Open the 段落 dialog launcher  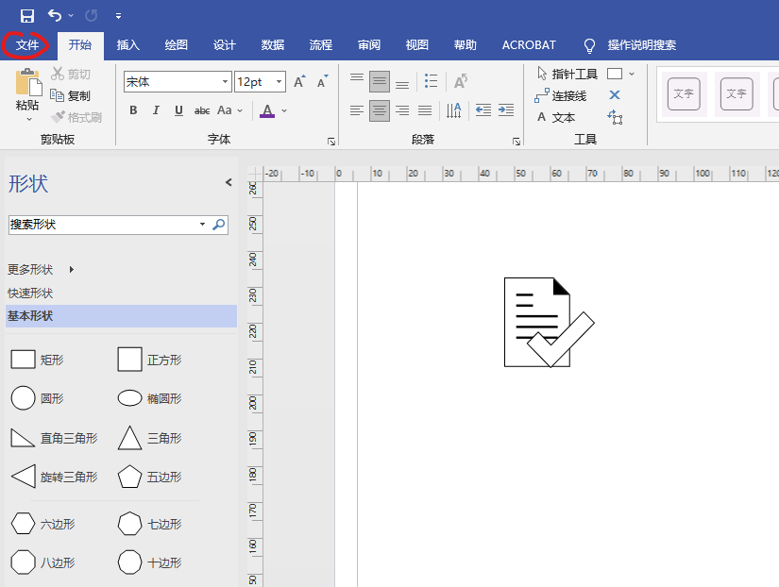tap(517, 142)
